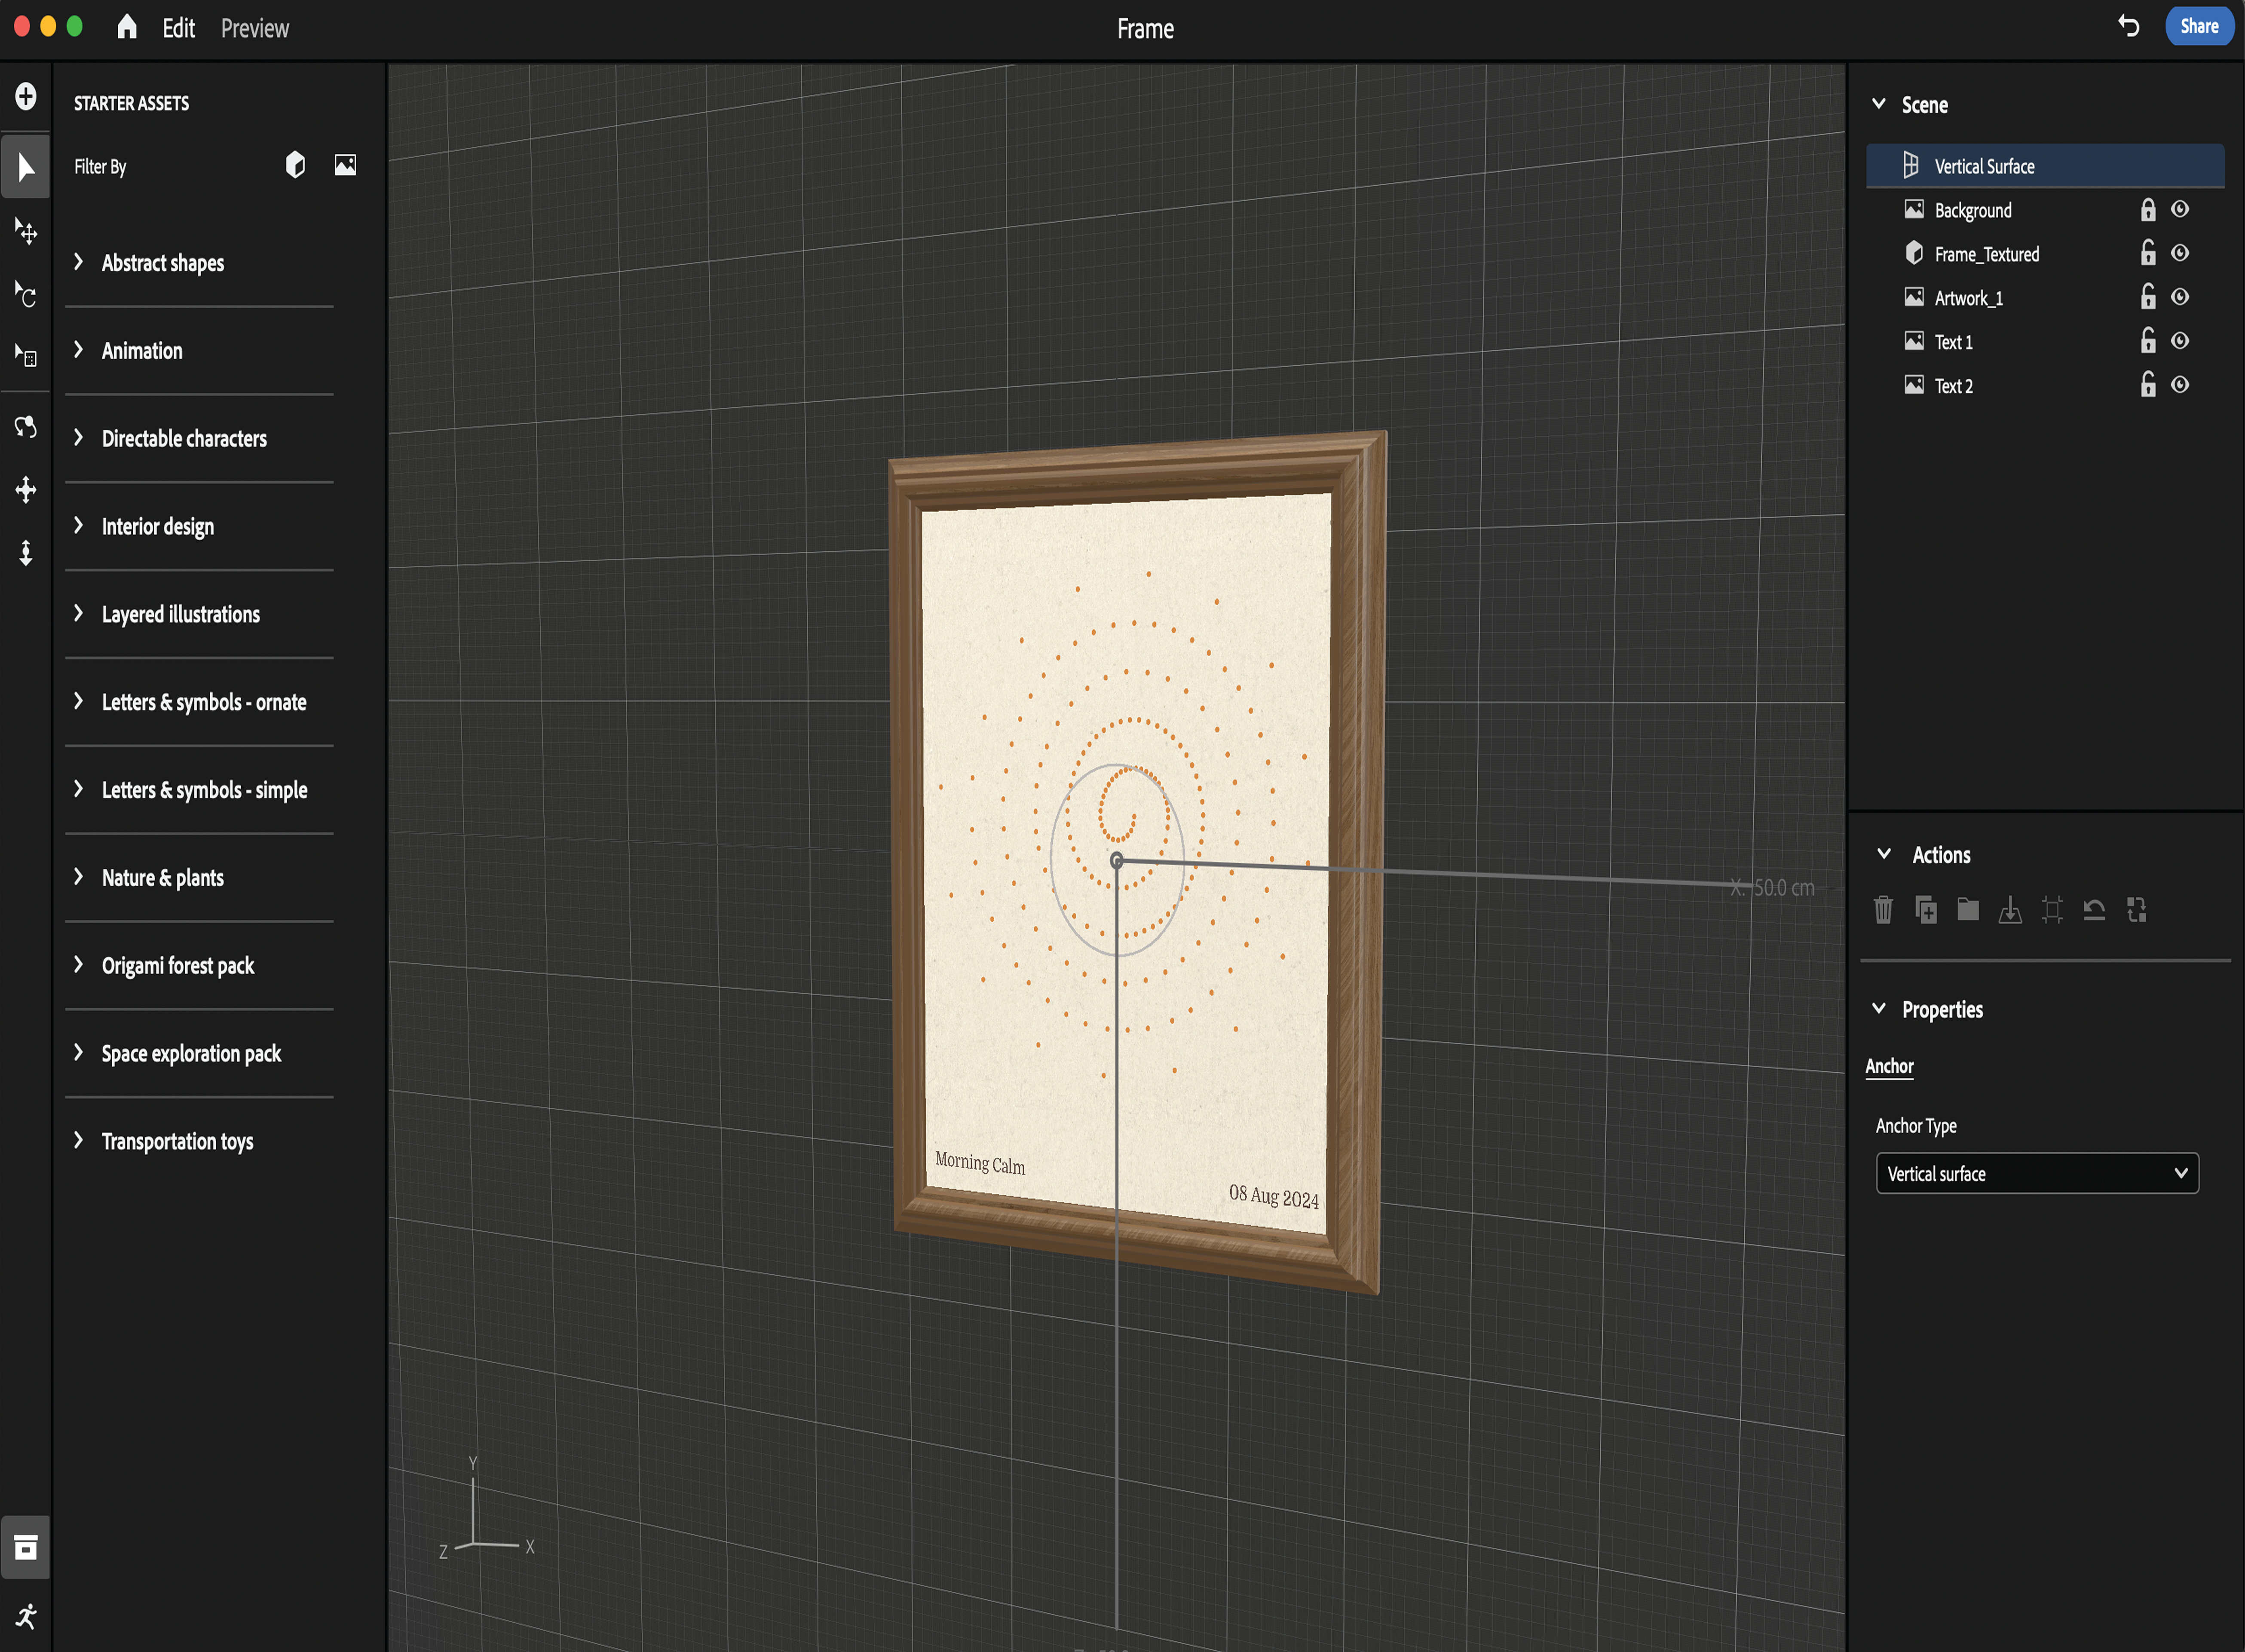Hide the Frame_Textured layer

click(x=2180, y=254)
